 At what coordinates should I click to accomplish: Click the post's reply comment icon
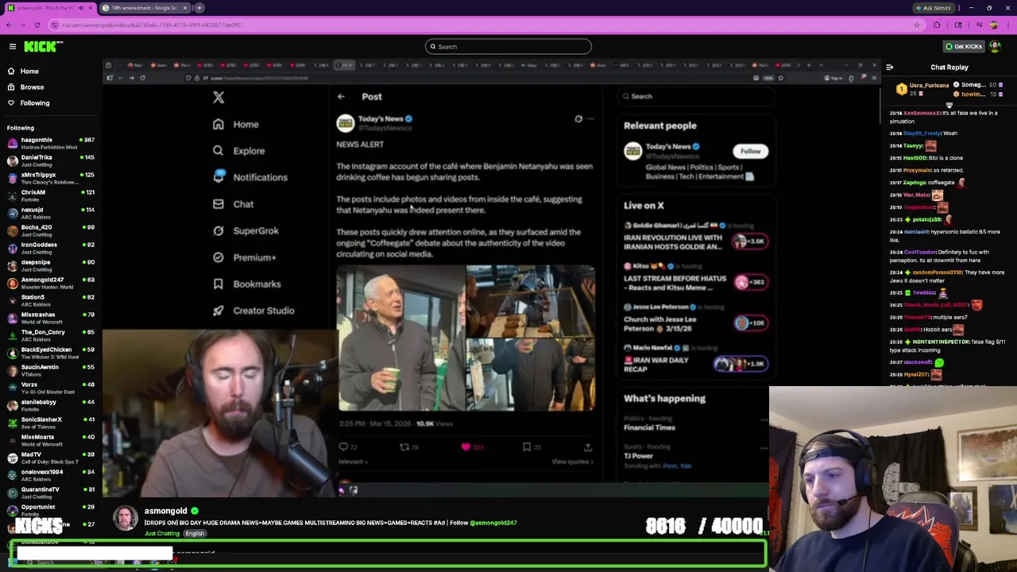coord(343,447)
